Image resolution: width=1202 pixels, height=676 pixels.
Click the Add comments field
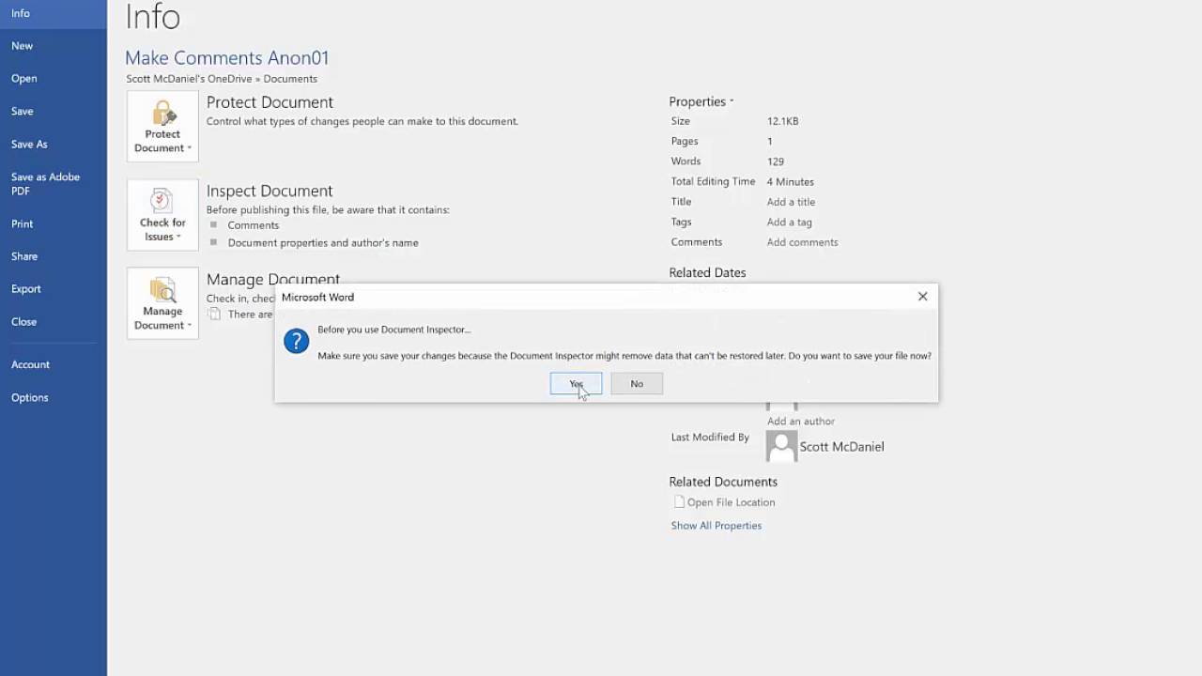pyautogui.click(x=802, y=242)
